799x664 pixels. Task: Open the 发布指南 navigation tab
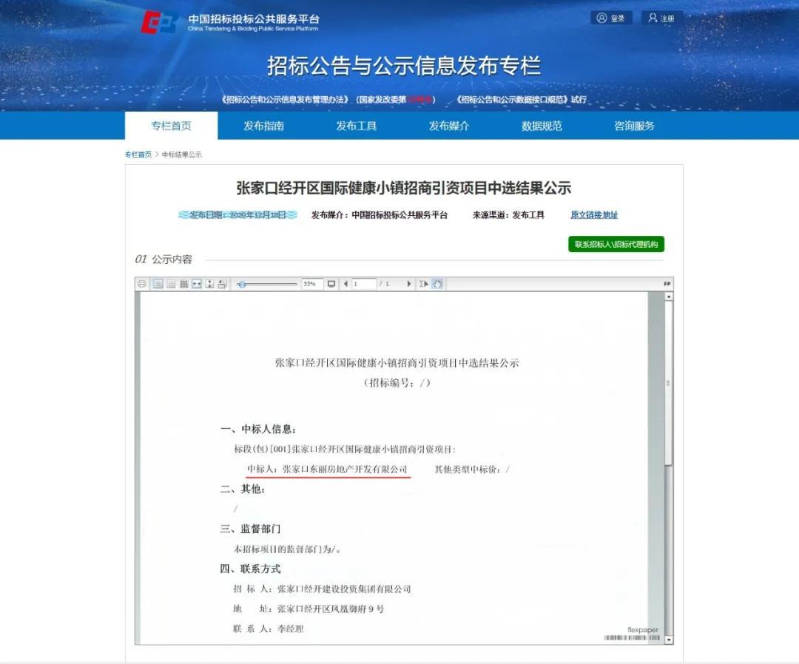[x=263, y=126]
